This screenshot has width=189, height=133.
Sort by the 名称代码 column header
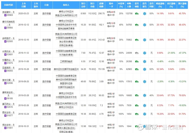point(8,5)
